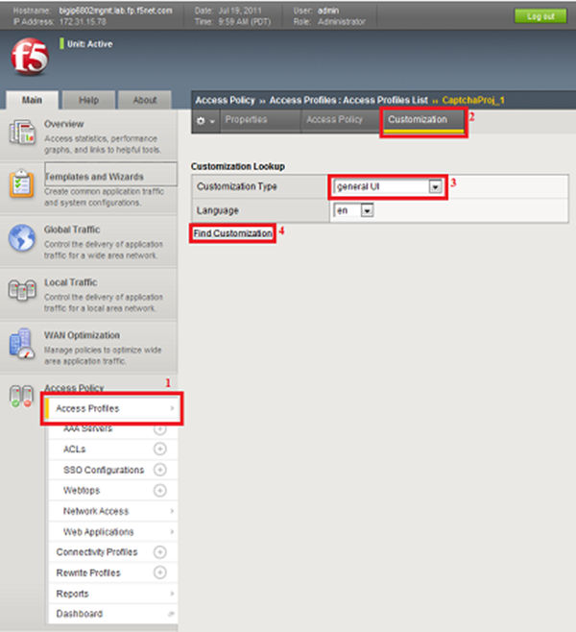576x632 pixels.
Task: Click the Unit: Active status text
Action: pyautogui.click(x=90, y=44)
